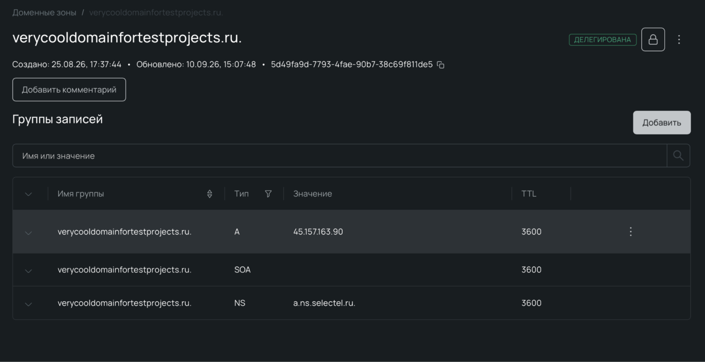Sort by group name using sort arrows

pyautogui.click(x=209, y=194)
